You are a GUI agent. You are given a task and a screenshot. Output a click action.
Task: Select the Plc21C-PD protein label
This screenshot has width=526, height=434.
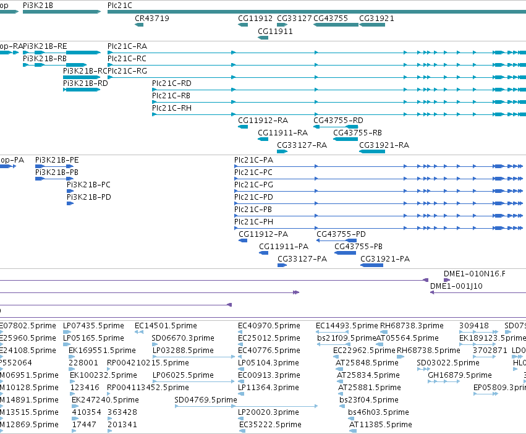[253, 197]
